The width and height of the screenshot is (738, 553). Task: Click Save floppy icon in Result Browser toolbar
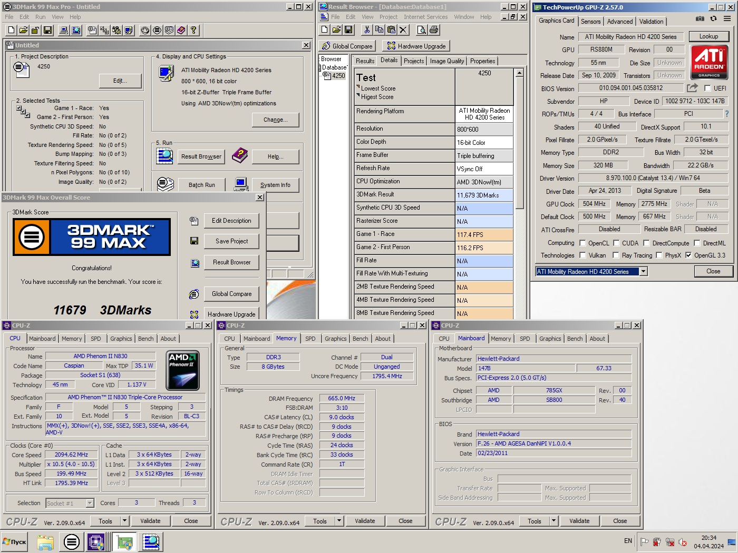[x=348, y=30]
